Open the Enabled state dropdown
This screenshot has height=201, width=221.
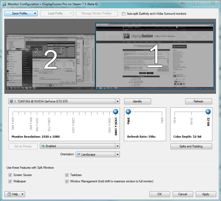click(117, 146)
